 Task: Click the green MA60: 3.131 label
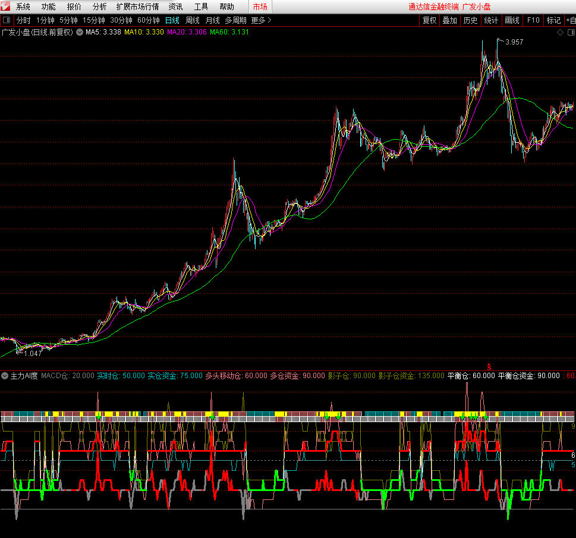[229, 32]
